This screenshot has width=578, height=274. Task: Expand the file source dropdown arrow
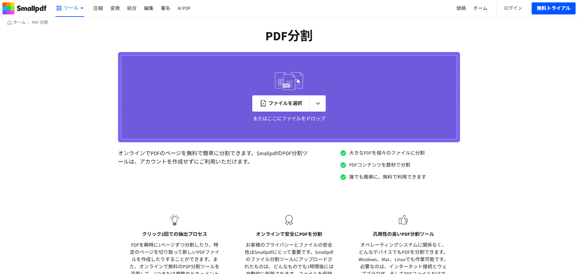click(318, 103)
